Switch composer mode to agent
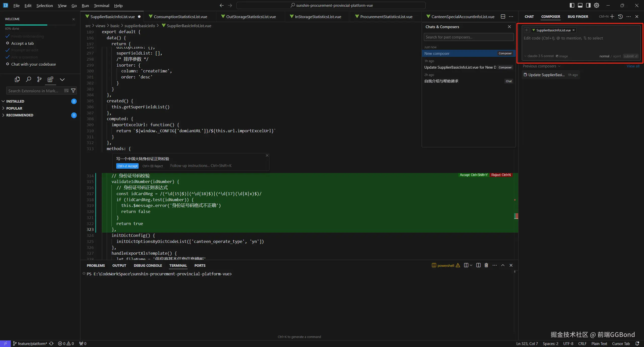 pyautogui.click(x=617, y=56)
